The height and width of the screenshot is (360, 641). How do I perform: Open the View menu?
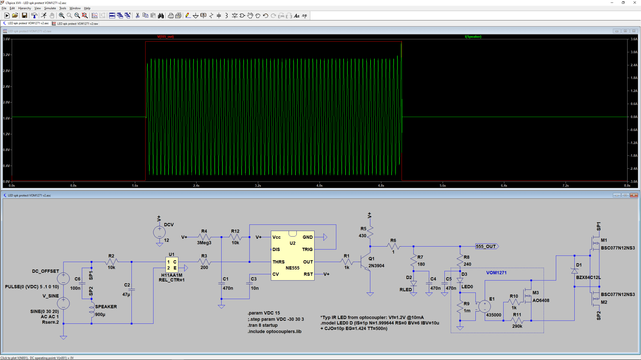click(38, 8)
